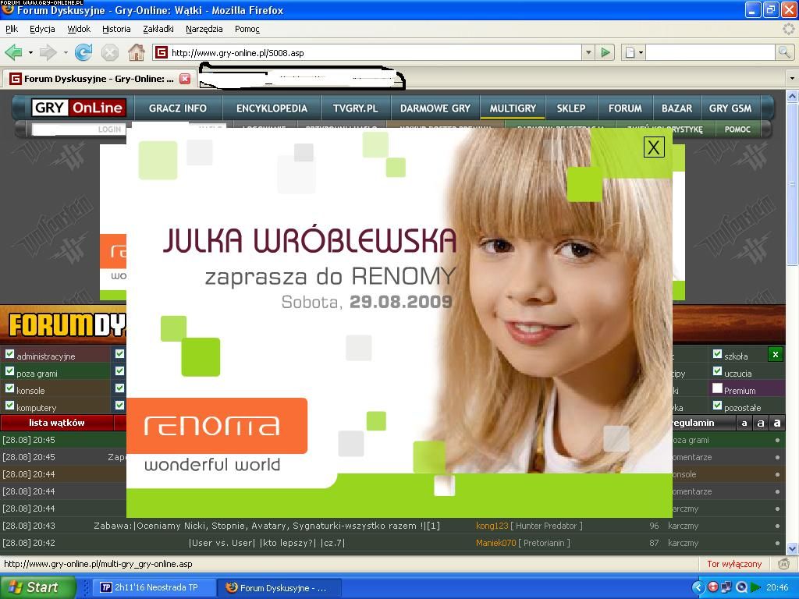Open the Narzędzia menu
Viewport: 799px width, 599px height.
pyautogui.click(x=204, y=29)
